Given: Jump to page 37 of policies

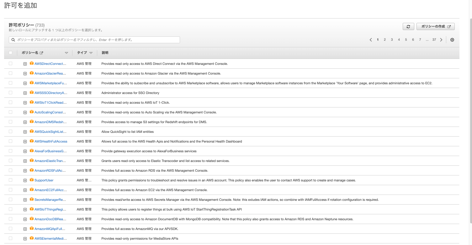Looking at the screenshot, I should click(434, 40).
